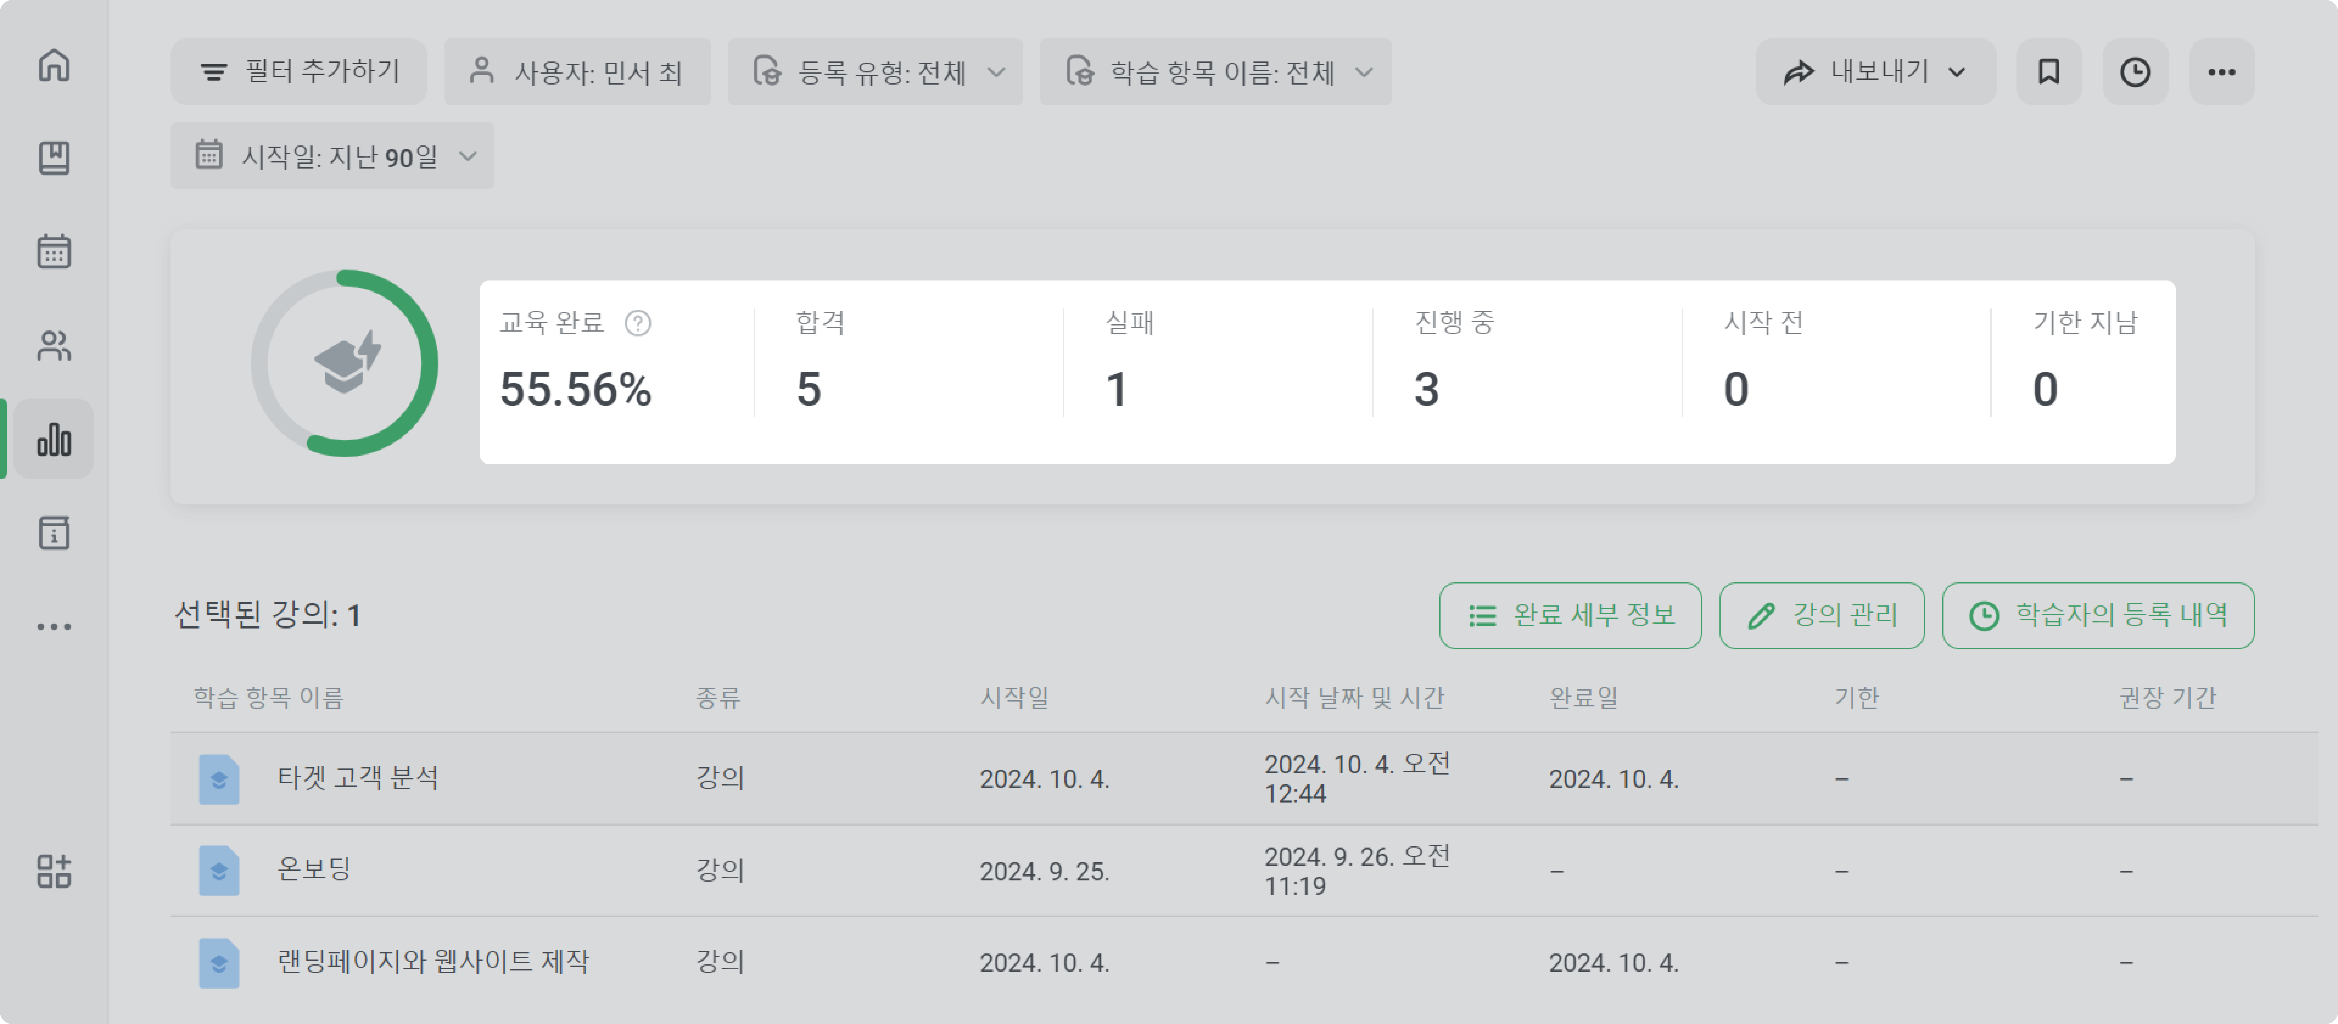The width and height of the screenshot is (2338, 1024).
Task: Click the 필터 추가하기 button
Action: click(299, 72)
